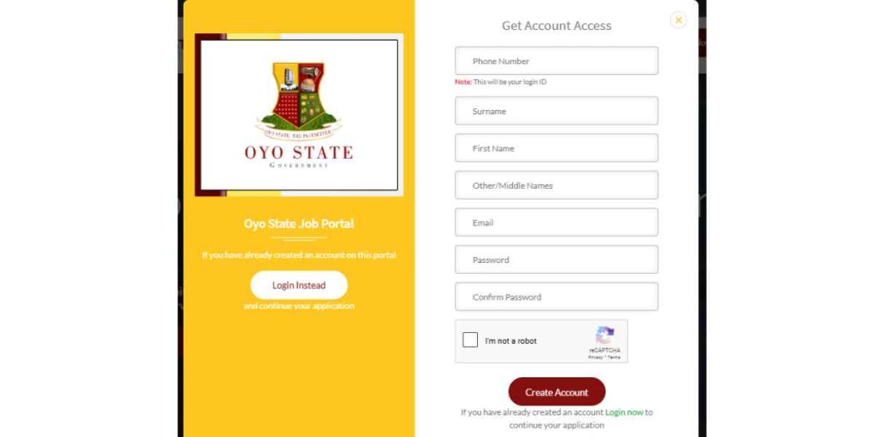
Task: Focus the Phone Number field
Action: click(x=556, y=61)
